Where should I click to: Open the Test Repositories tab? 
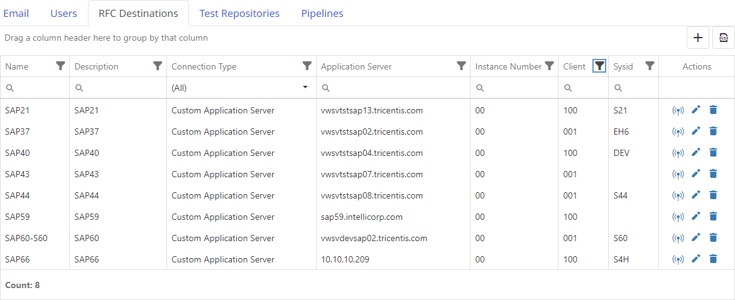239,14
